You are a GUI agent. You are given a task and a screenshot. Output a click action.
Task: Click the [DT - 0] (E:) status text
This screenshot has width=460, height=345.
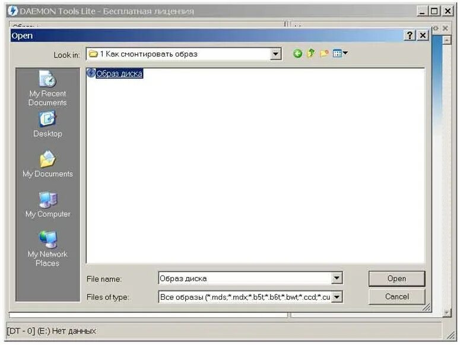click(52, 331)
